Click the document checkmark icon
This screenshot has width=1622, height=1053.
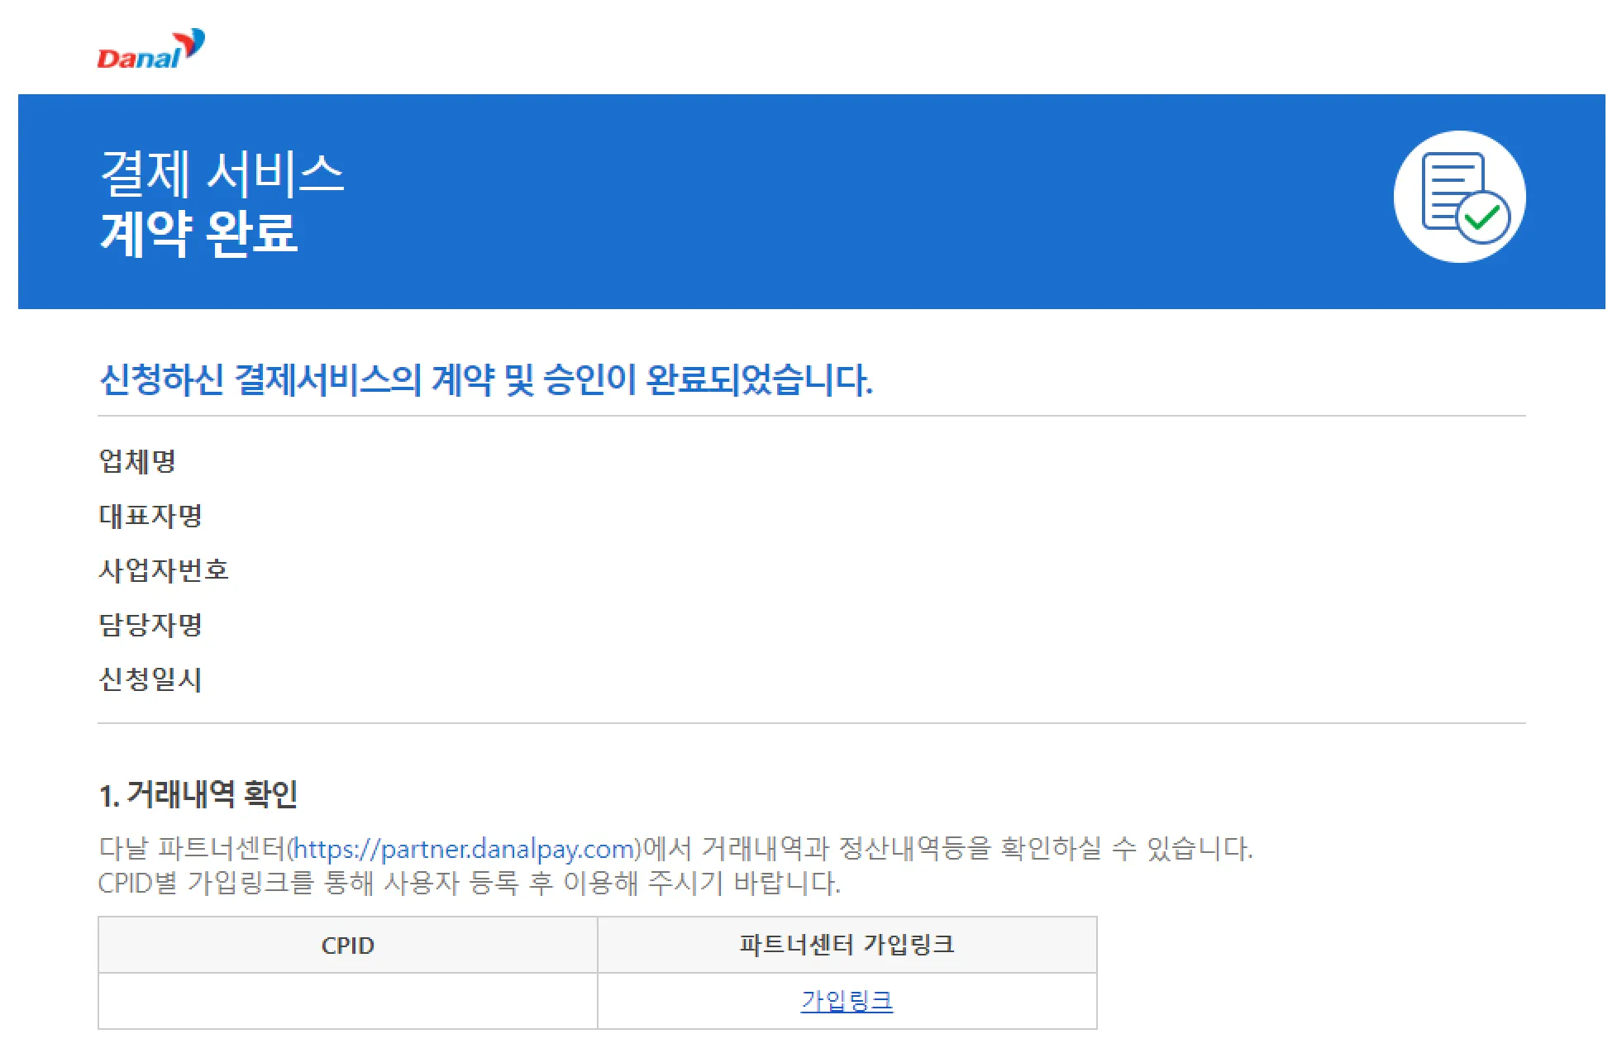tap(1452, 190)
